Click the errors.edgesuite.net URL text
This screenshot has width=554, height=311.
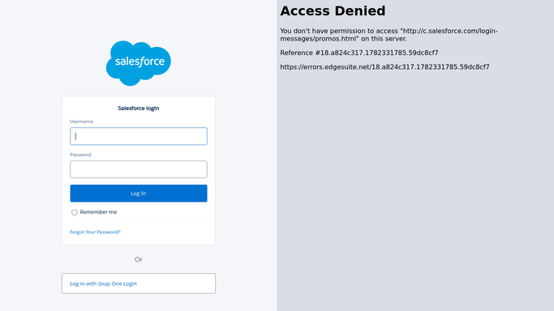pos(384,67)
